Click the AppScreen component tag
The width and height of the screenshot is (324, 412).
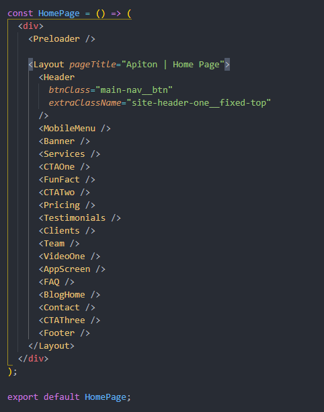tap(72, 269)
